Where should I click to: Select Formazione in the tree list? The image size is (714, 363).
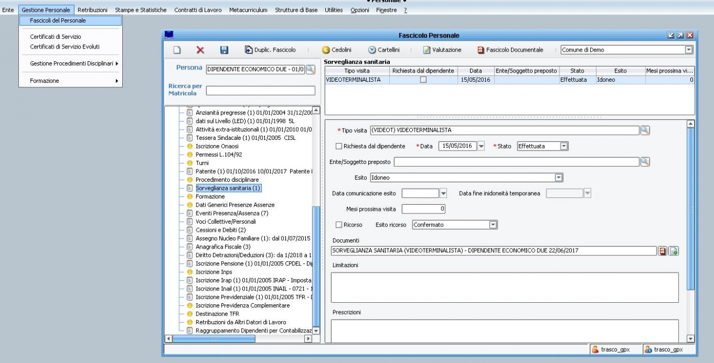click(x=211, y=196)
